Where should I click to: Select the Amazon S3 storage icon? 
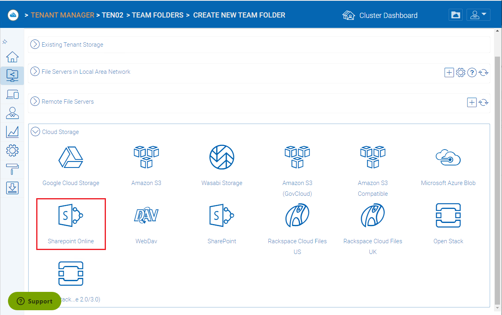tap(146, 157)
